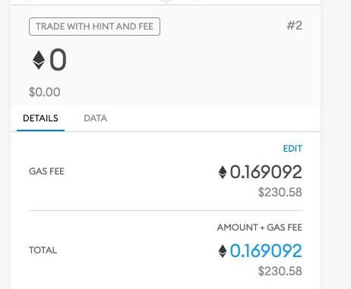
Task: Select the transaction number #2
Action: coord(294,26)
